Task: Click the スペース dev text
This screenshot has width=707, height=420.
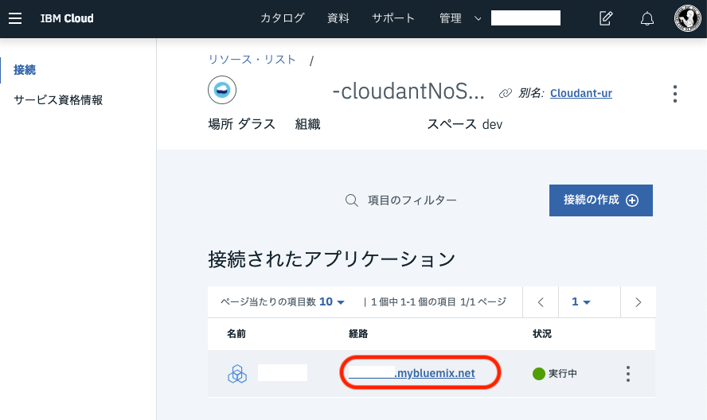Action: point(464,124)
